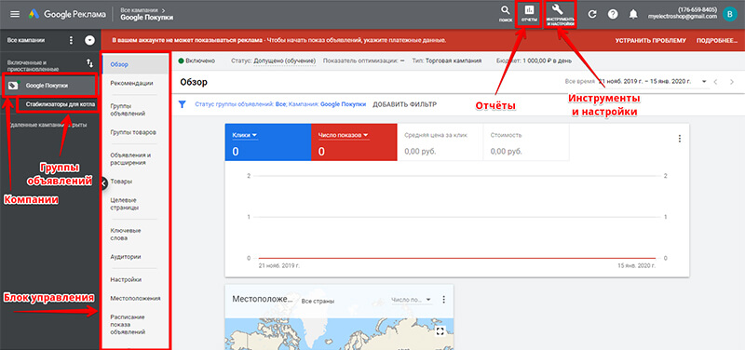Click ПОДРОБНЕЕ link in red banner
The height and width of the screenshot is (350, 745).
[716, 40]
